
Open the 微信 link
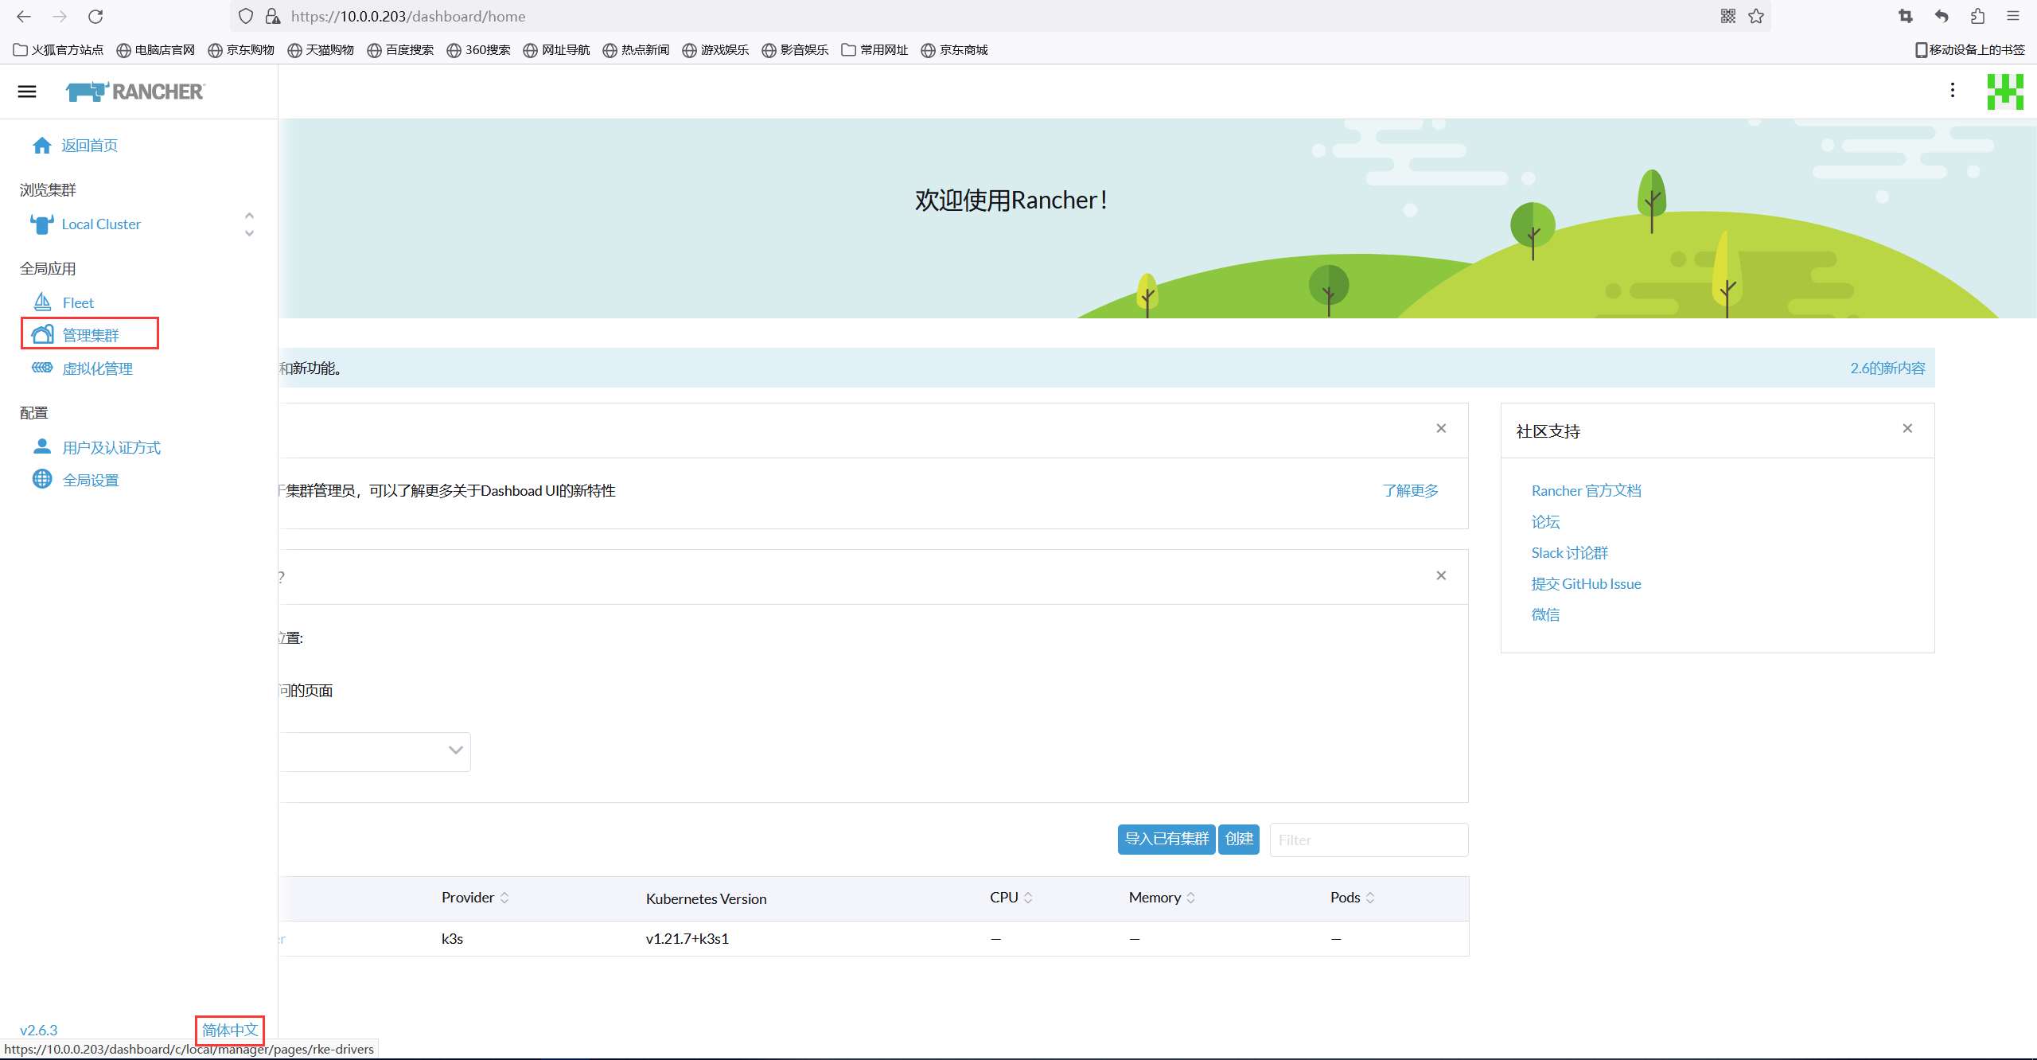tap(1545, 614)
